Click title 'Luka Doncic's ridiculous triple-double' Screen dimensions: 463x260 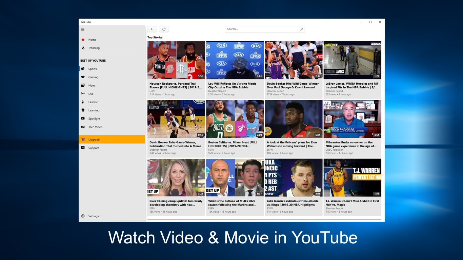[x=293, y=203]
